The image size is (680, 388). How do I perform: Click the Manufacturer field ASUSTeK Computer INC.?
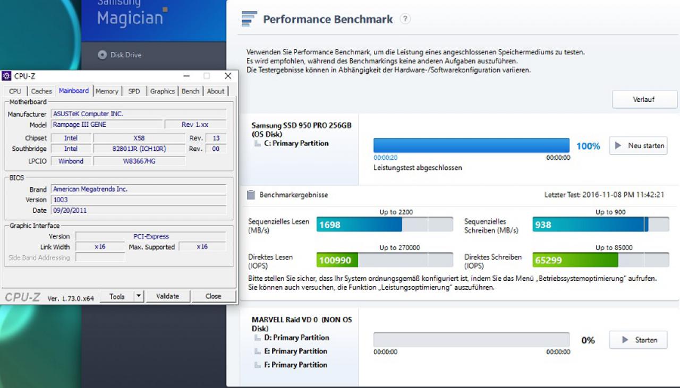(139, 114)
